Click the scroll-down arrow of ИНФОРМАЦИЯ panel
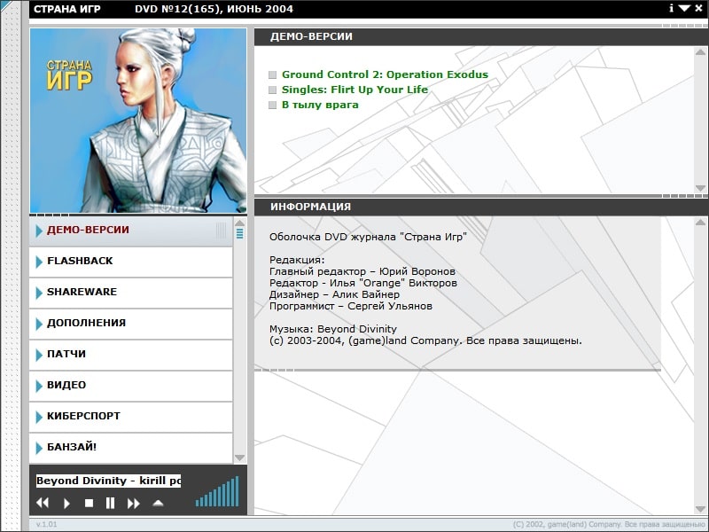 point(700,509)
